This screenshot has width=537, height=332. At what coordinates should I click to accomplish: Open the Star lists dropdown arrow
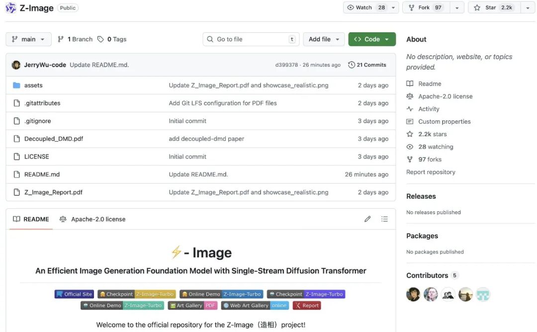[528, 7]
